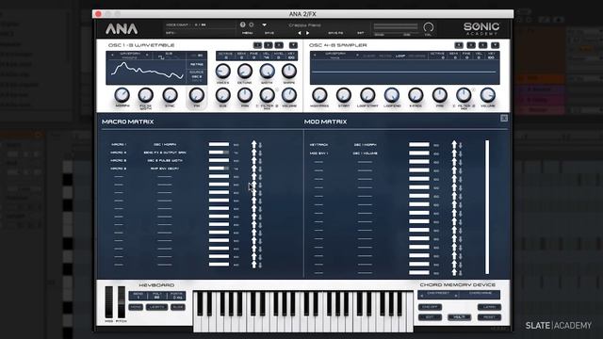Screen dimensions: 603x339
Task: Select oscillator 5 button in sampler section
Action: click(x=471, y=45)
